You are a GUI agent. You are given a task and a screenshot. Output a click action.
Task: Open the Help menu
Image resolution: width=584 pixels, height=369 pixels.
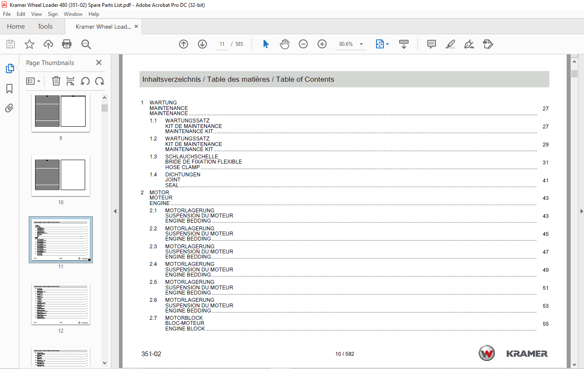(x=94, y=14)
